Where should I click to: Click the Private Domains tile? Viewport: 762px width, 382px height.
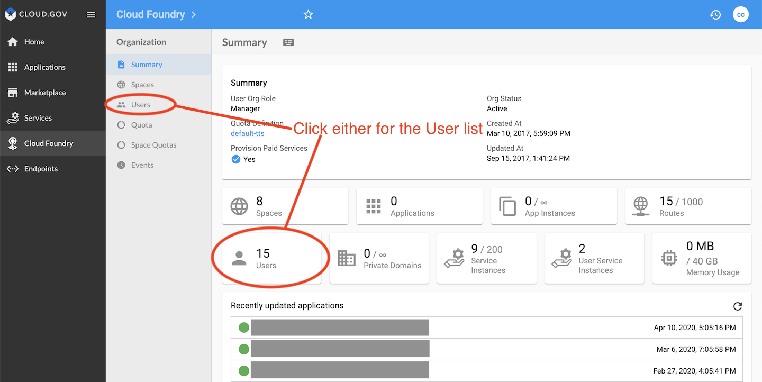379,258
